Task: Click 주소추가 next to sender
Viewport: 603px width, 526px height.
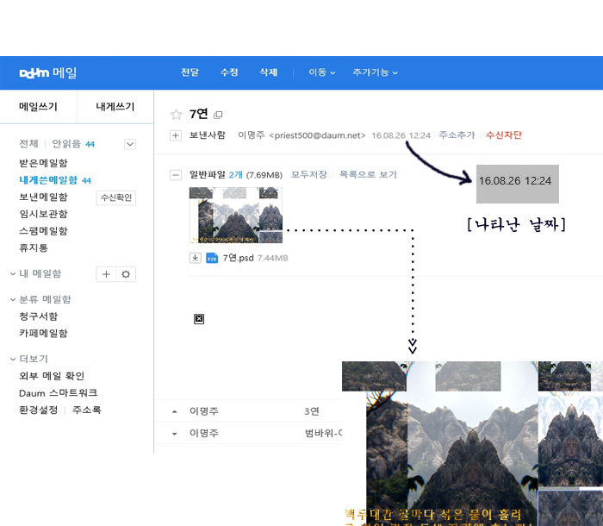Action: 457,135
